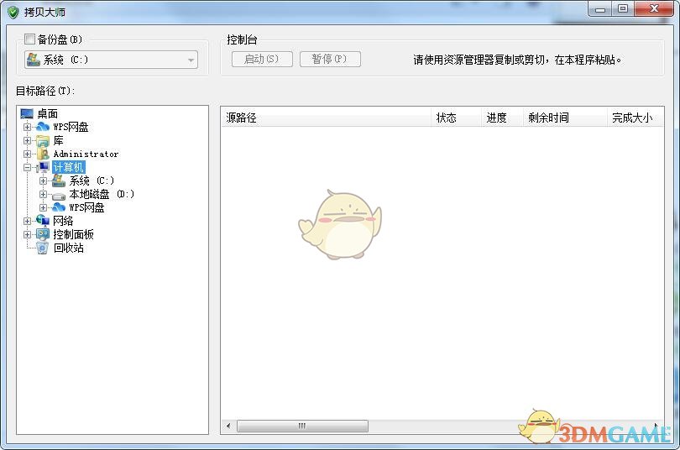This screenshot has width=680, height=450.
Task: Expand the 本地磁盘 (D:) tree node
Action: tap(43, 194)
